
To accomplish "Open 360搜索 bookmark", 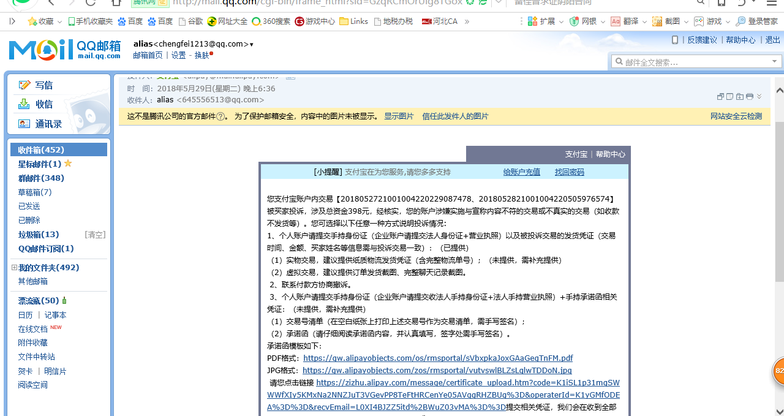I will tap(271, 21).
